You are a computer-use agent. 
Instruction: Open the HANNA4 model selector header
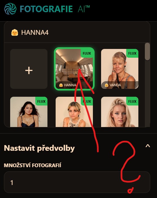(77, 32)
